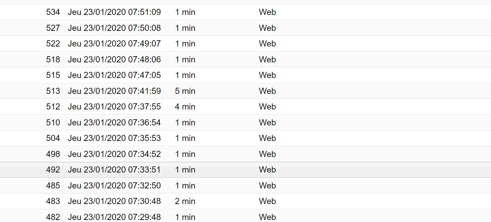The image size is (491, 222).
Task: Click row with ID 482
Action: point(245,216)
